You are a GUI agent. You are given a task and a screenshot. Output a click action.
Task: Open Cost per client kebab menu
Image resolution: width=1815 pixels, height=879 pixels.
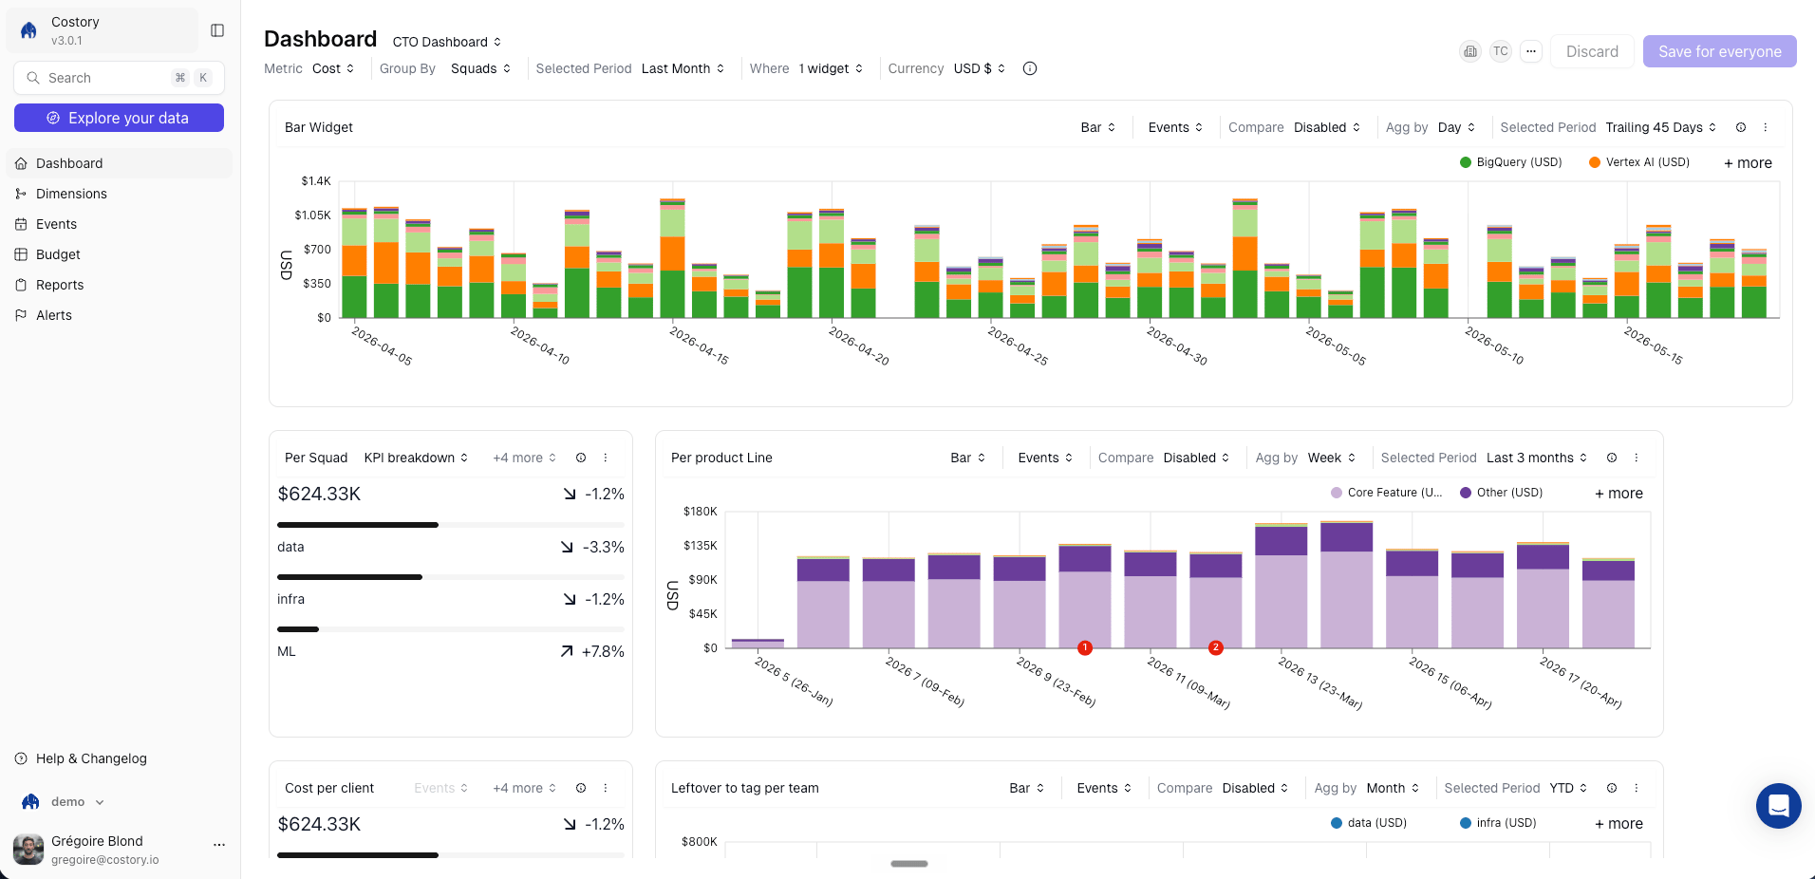(606, 788)
